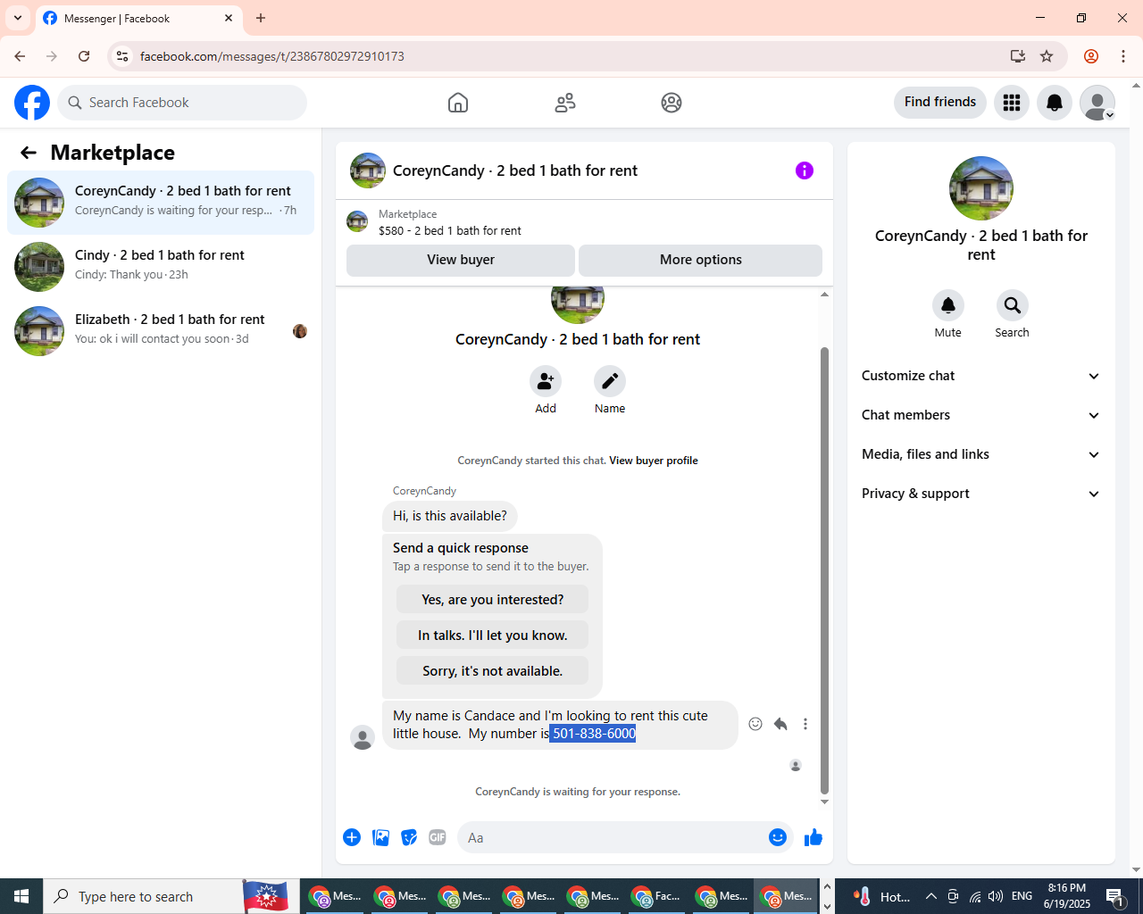Click the View buyer button
Screen dimensions: 1143x914
[461, 260]
